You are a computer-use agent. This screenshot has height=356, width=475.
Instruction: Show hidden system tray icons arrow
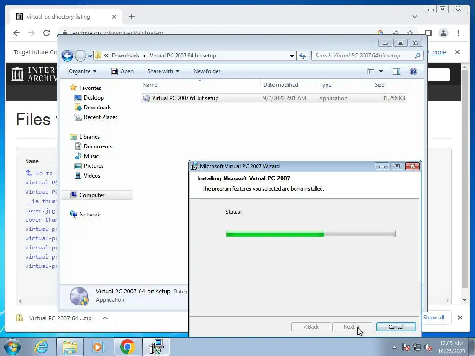click(394, 347)
